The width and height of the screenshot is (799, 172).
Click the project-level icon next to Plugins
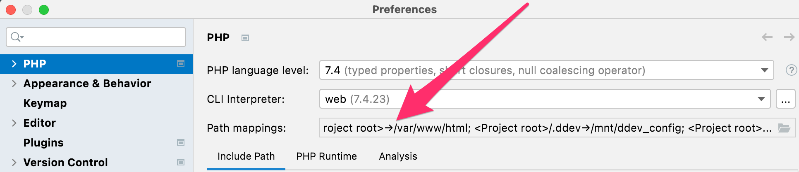pyautogui.click(x=181, y=142)
